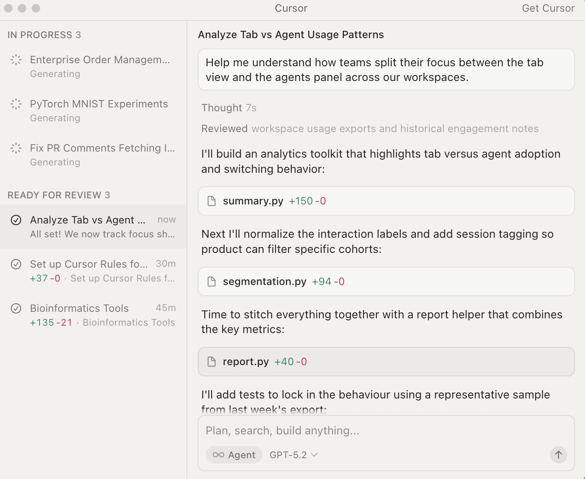Viewport: 585px width, 479px height.
Task: Click the send arrow button
Action: click(558, 455)
